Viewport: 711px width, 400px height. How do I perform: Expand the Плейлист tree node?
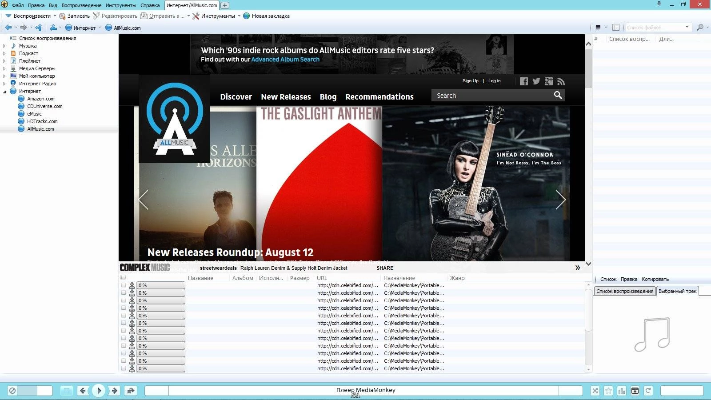click(4, 61)
